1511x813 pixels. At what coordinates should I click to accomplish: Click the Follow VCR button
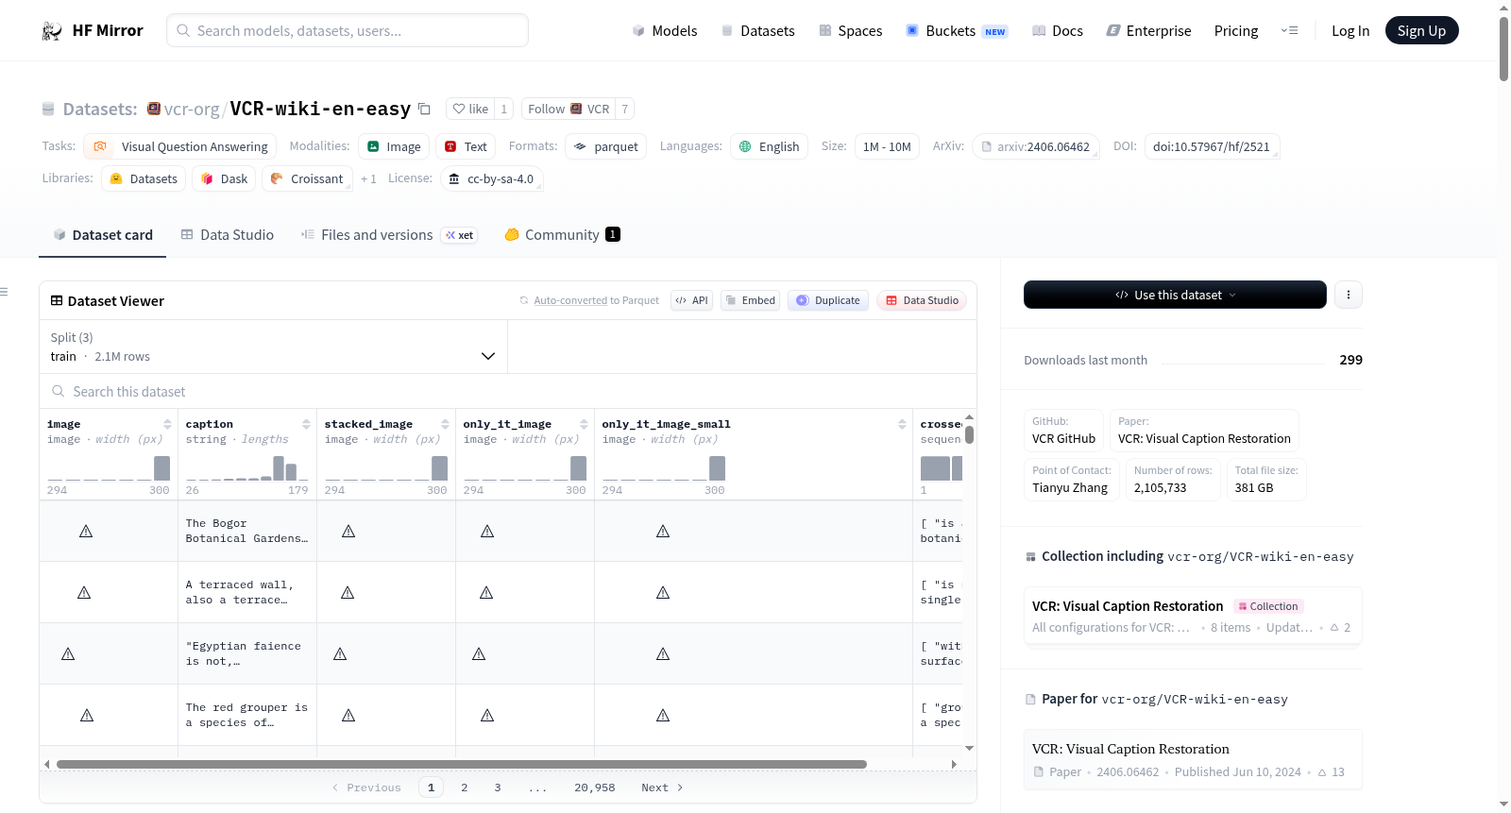pos(569,109)
